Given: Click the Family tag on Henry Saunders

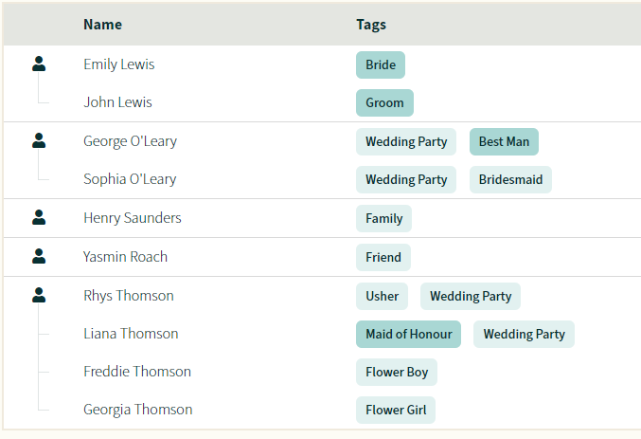Looking at the screenshot, I should [x=383, y=219].
